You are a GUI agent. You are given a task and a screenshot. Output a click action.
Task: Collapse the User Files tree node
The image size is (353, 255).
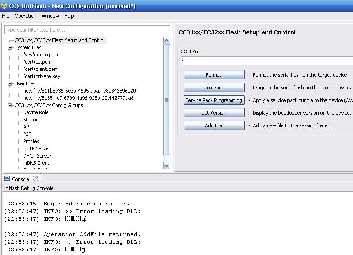(x=9, y=83)
